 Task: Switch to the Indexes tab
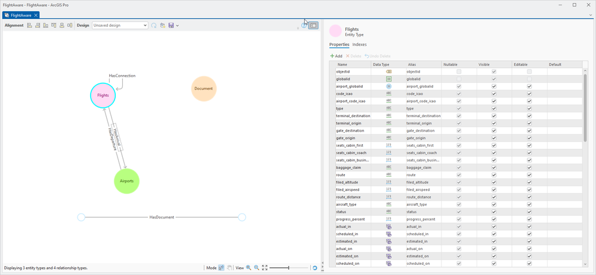[360, 45]
